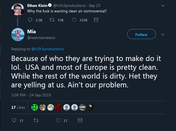The height and width of the screenshot is (131, 176).
Task: Like Mia's reply with heart icon
Action: 58,120
